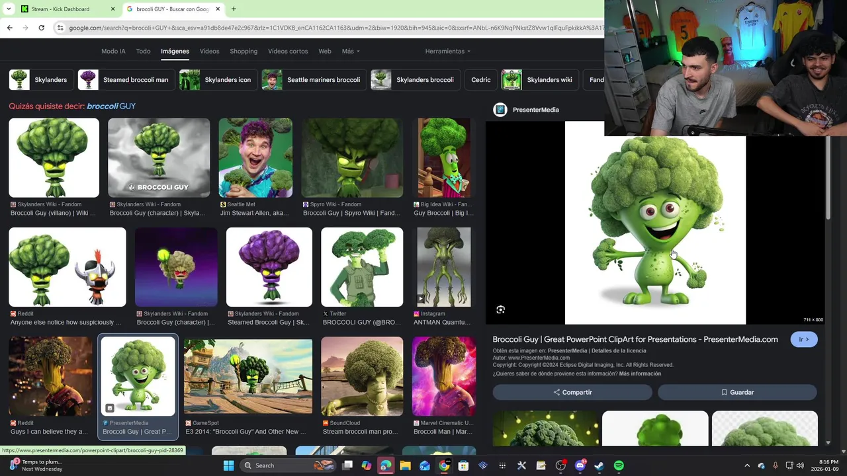Open the Twitter BROCCOLI GUY image
This screenshot has width=847, height=476.
point(362,267)
